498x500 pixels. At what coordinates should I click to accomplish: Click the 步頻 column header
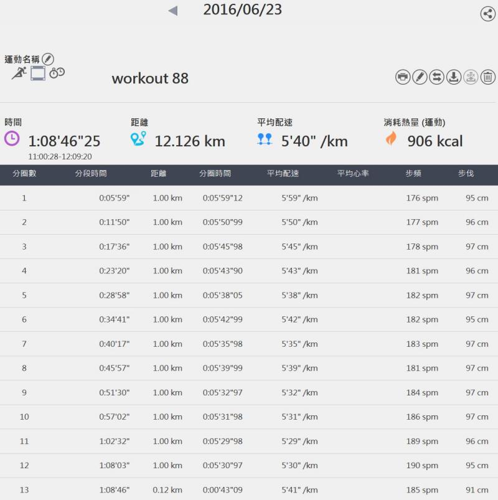[x=413, y=174]
